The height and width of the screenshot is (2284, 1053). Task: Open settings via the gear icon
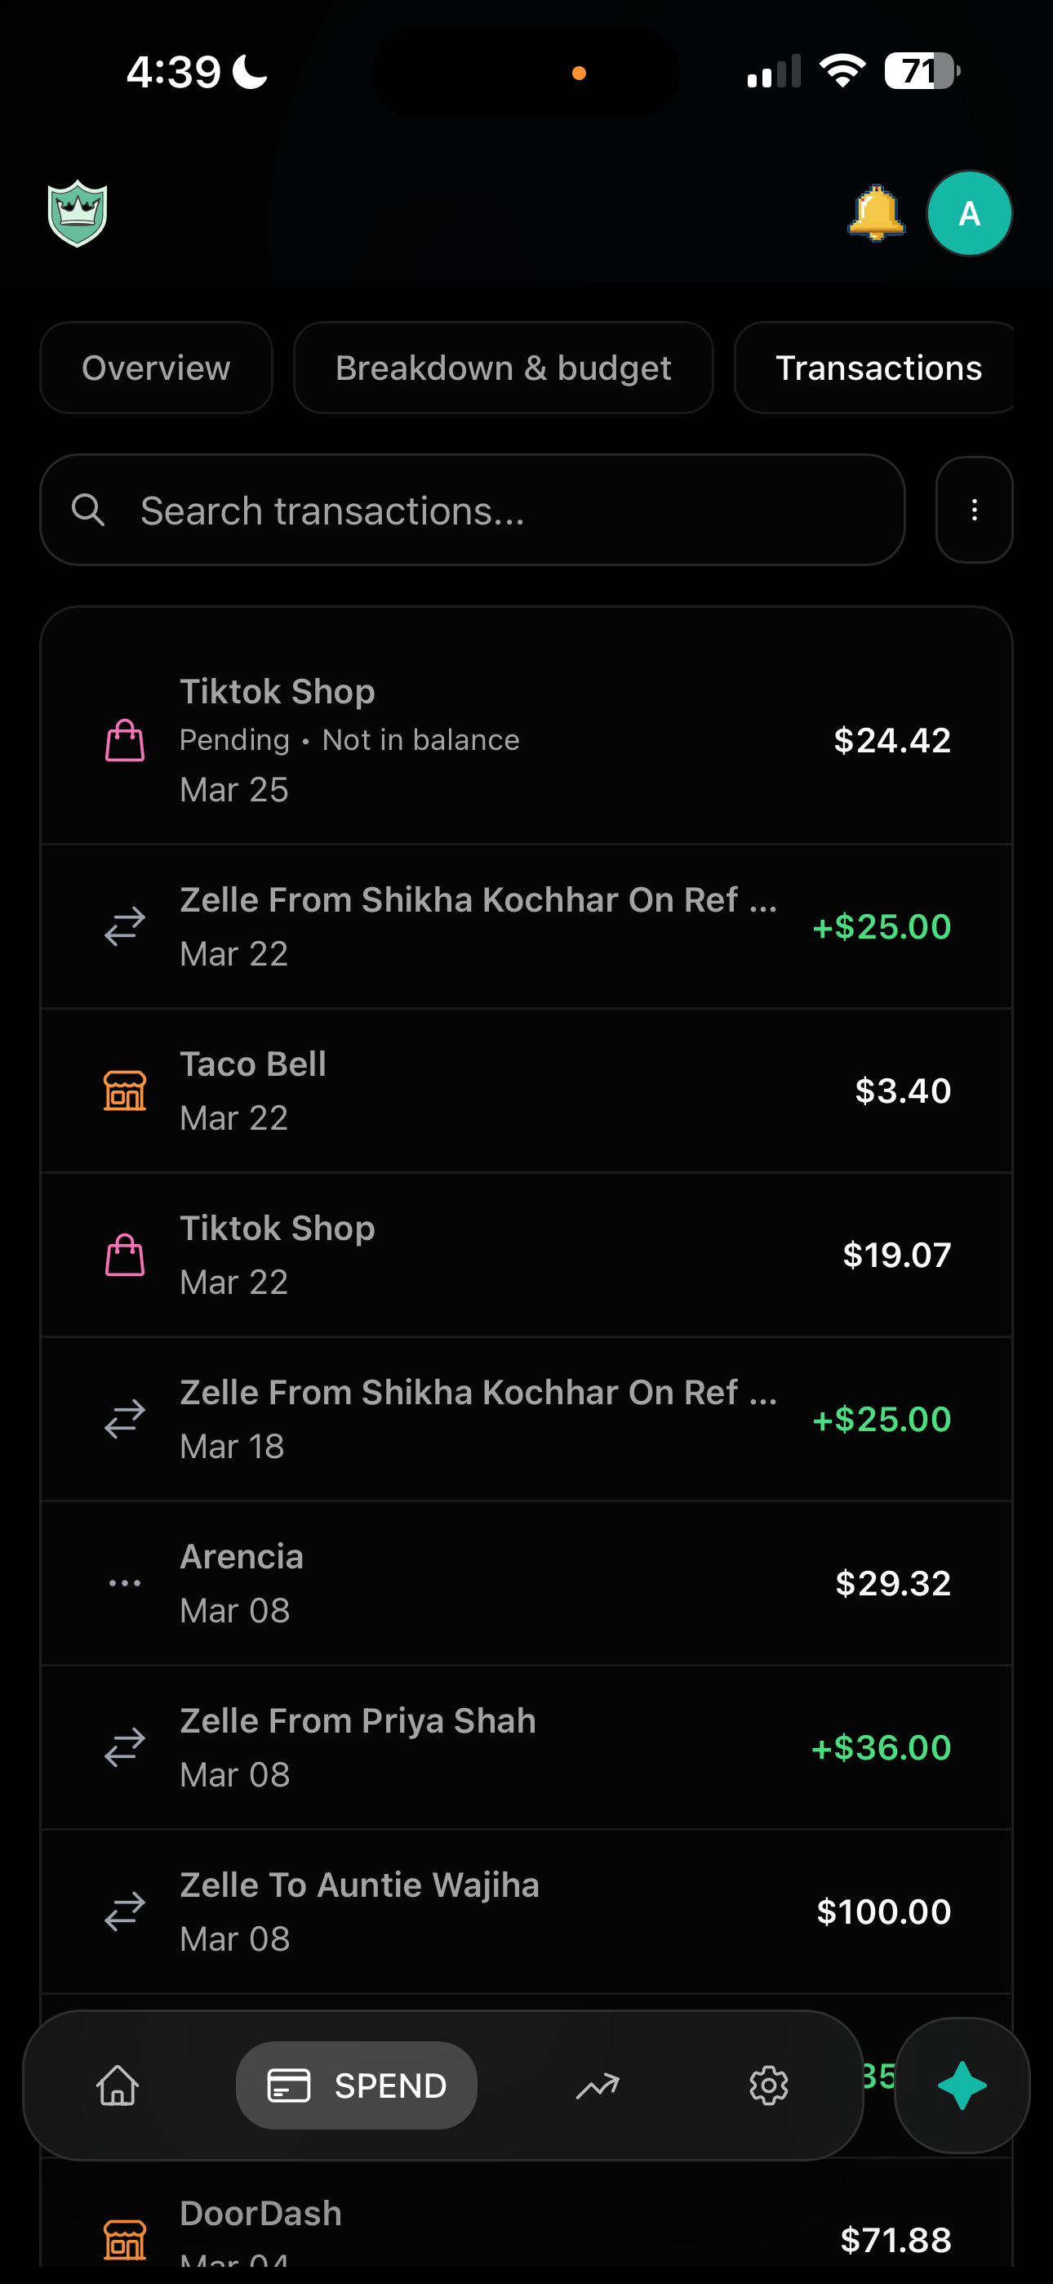pos(768,2085)
